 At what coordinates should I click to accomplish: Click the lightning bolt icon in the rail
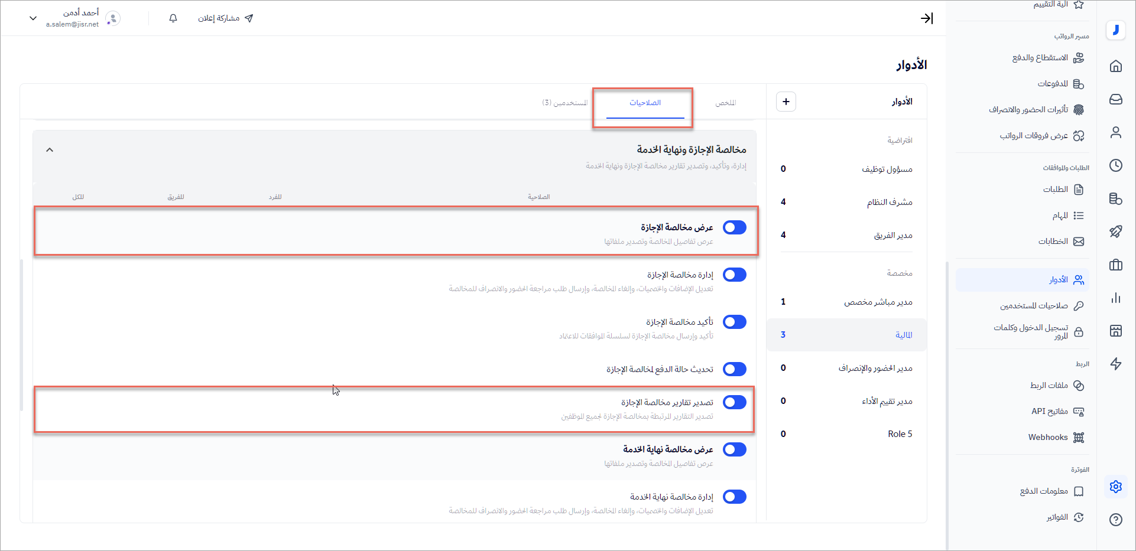coord(1115,364)
